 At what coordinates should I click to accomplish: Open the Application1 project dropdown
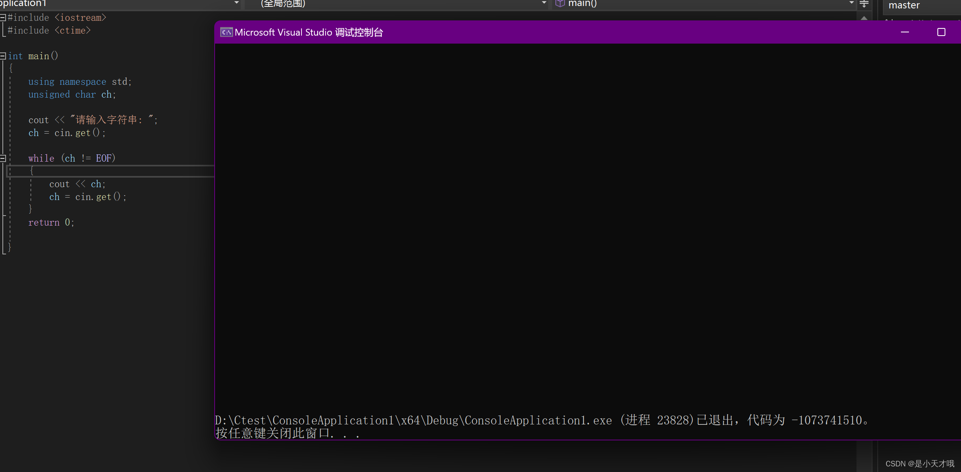click(235, 3)
